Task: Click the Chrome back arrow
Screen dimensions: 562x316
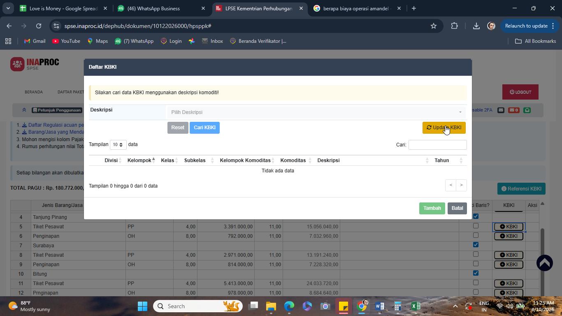Action: click(9, 26)
